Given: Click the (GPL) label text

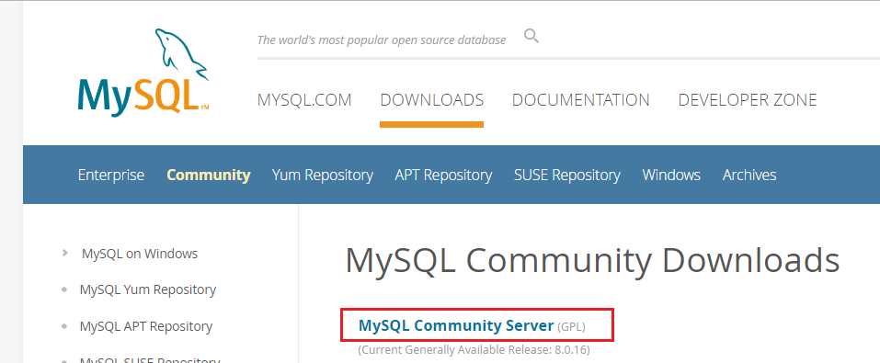Looking at the screenshot, I should coord(571,327).
